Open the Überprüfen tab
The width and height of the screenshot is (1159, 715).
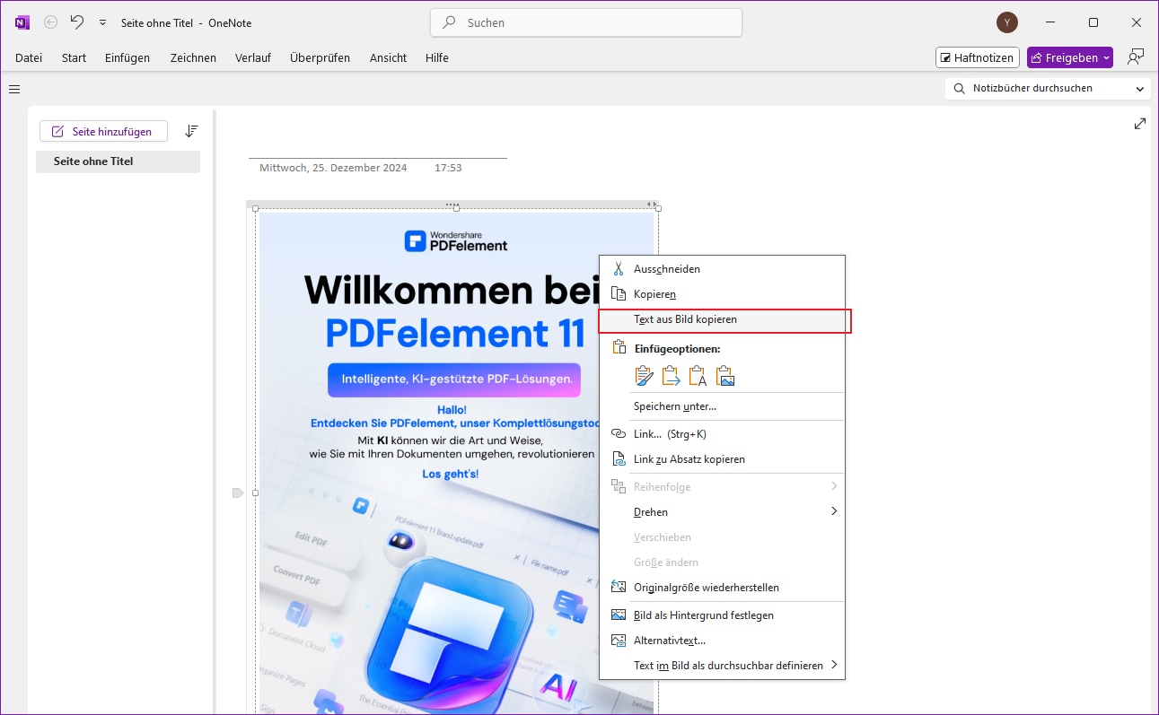tap(320, 57)
